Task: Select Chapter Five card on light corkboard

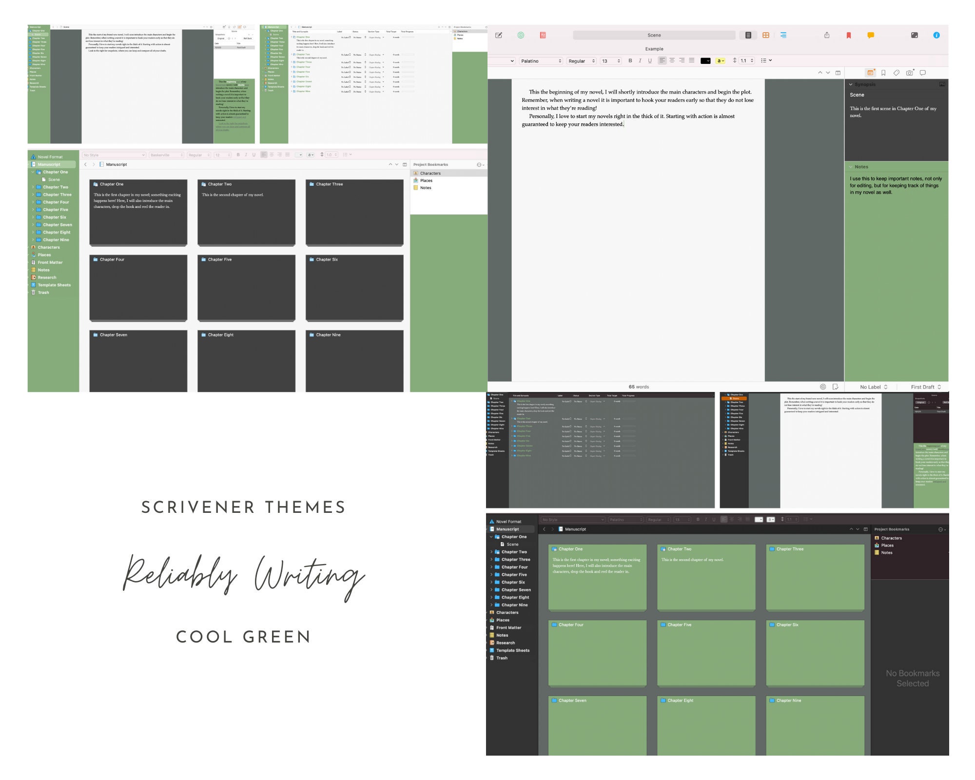Action: coord(246,288)
